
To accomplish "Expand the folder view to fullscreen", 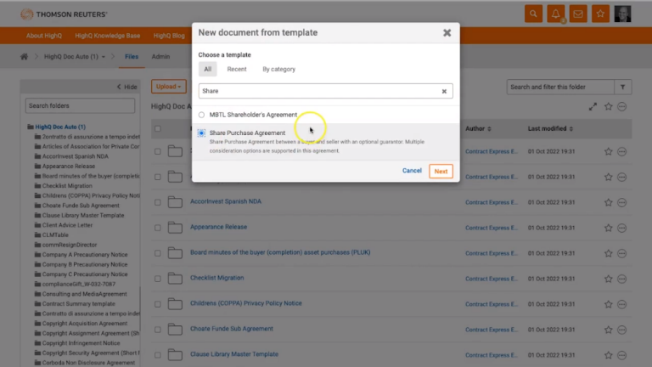I will pyautogui.click(x=593, y=107).
